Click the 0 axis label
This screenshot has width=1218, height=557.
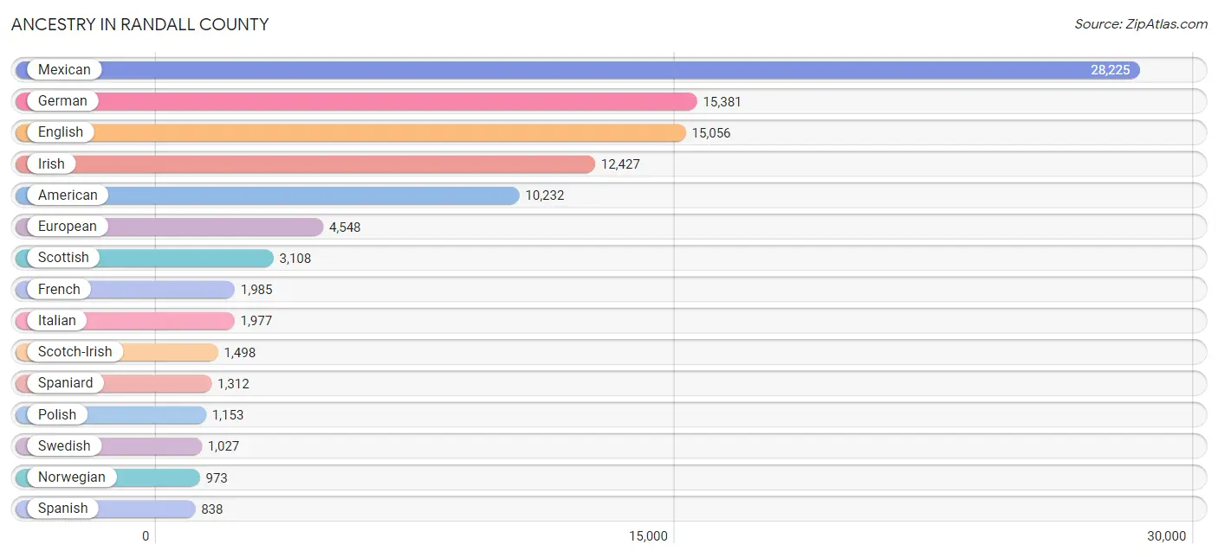(146, 536)
